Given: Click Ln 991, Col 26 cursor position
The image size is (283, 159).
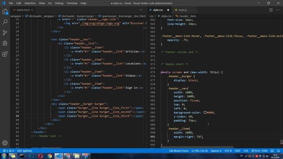Looking at the screenshot, I should click(x=199, y=151).
